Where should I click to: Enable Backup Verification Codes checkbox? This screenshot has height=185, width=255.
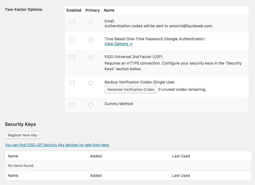(72, 83)
